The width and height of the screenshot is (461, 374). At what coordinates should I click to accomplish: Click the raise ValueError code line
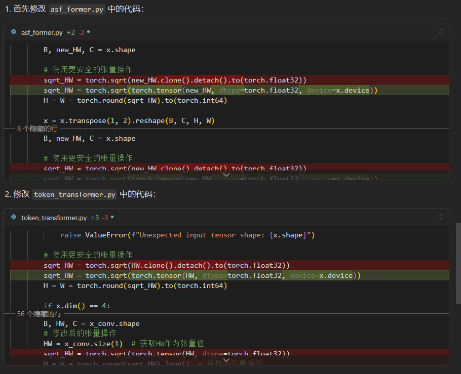pyautogui.click(x=187, y=235)
